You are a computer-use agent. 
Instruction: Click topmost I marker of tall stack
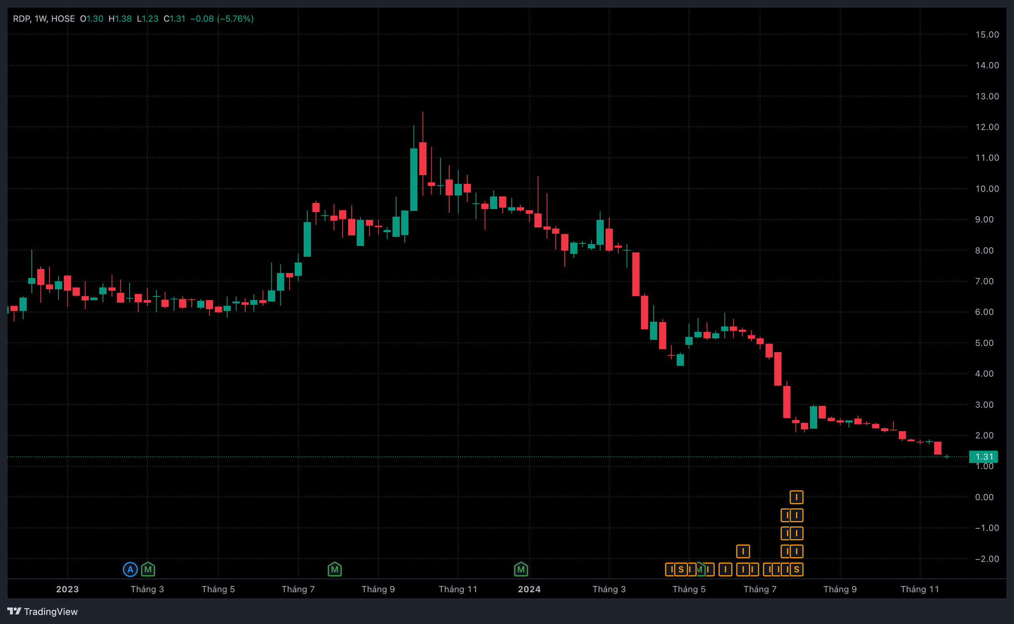click(797, 497)
